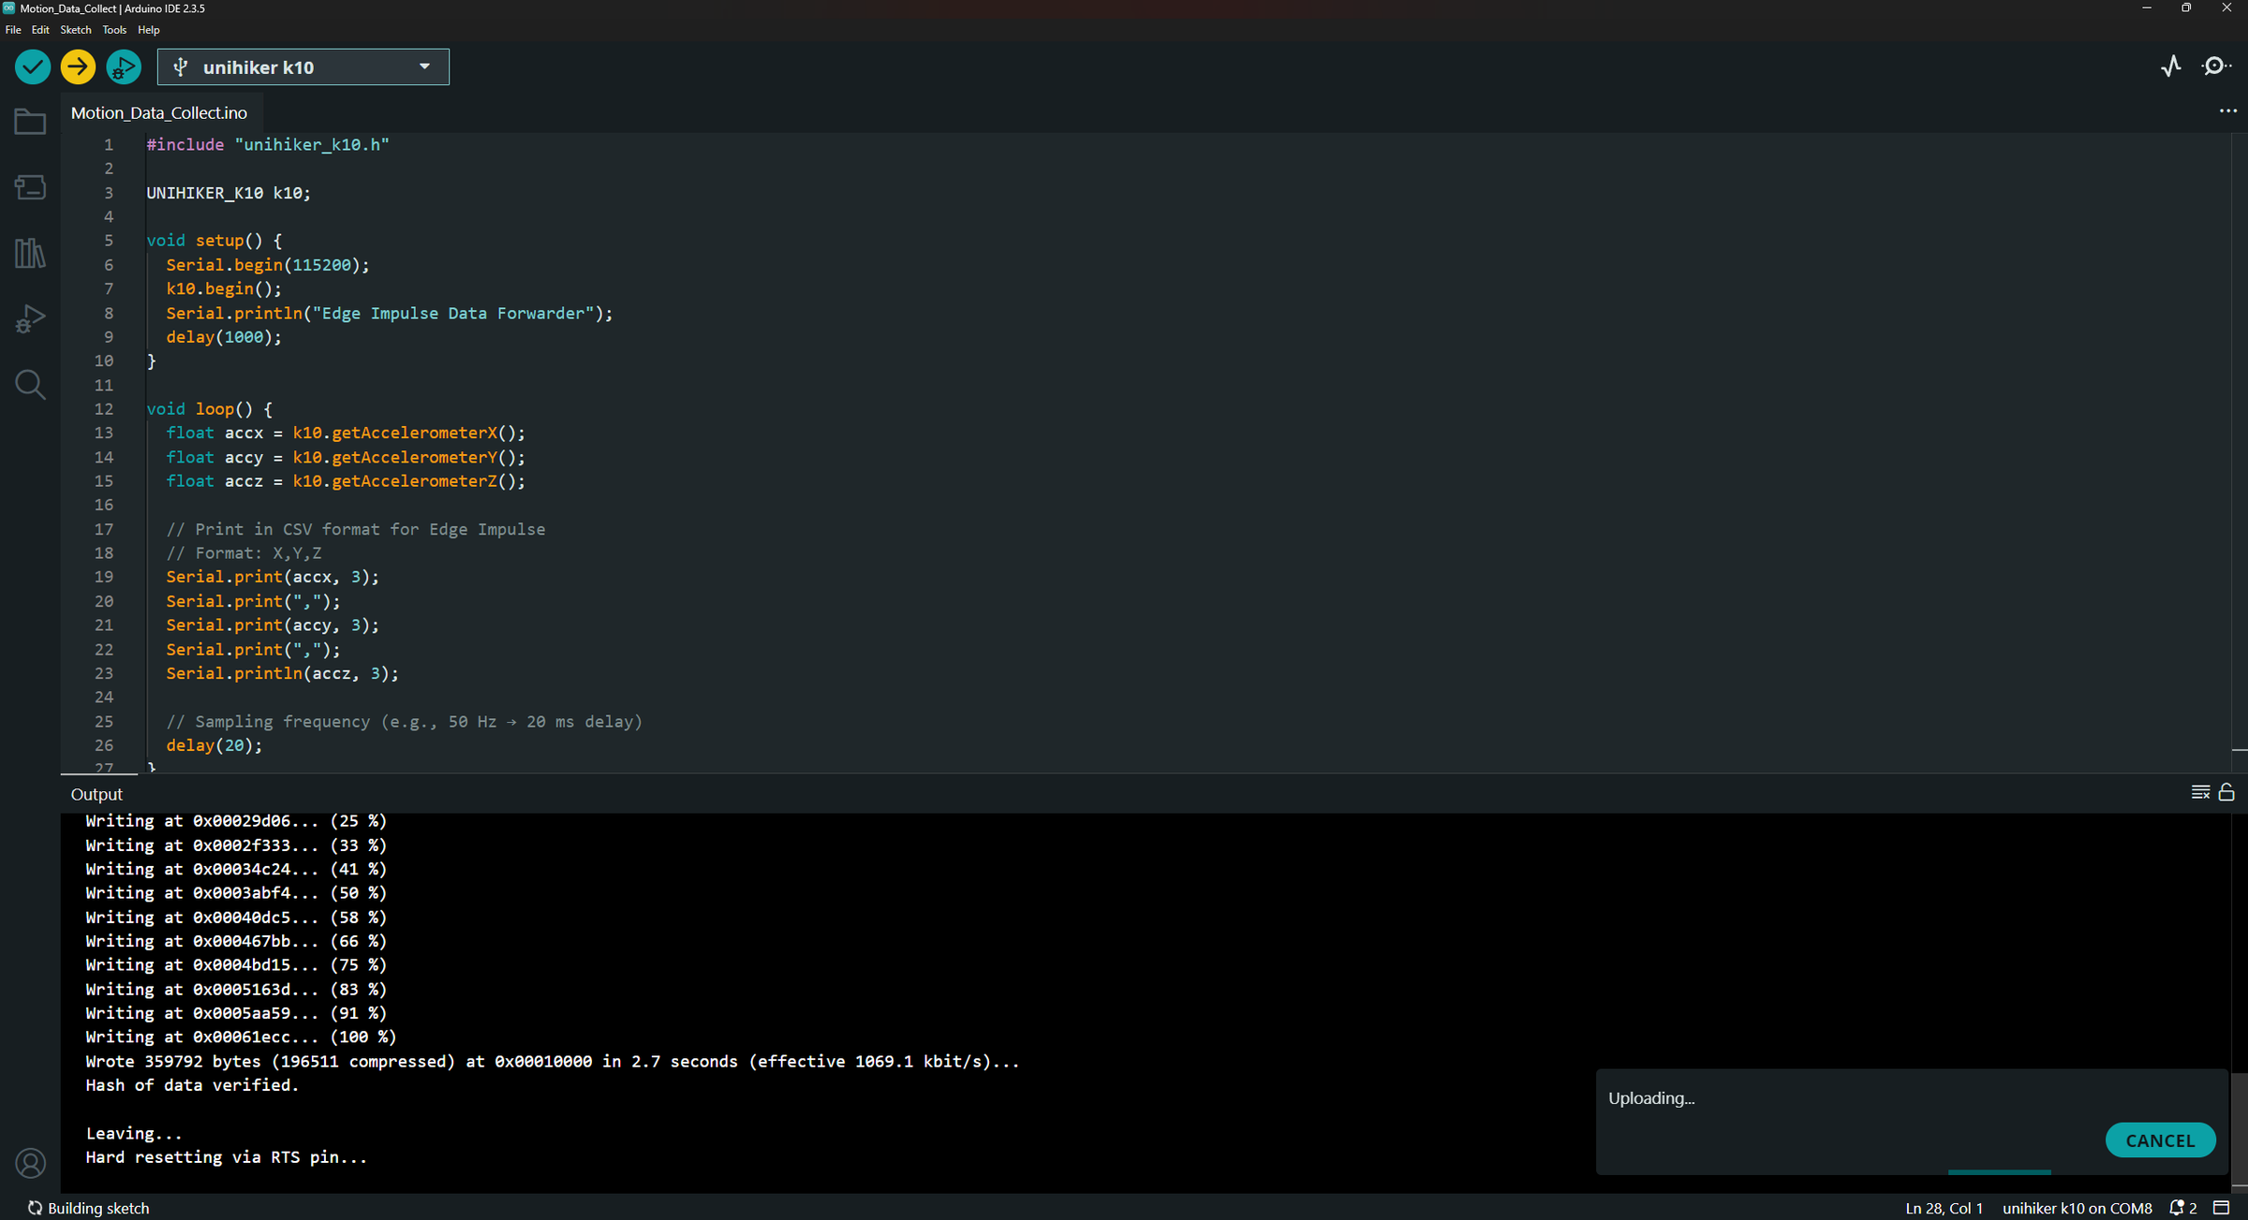This screenshot has height=1220, width=2248.
Task: Click 'unihiker k10 on COM8' status entry
Action: 2077,1208
